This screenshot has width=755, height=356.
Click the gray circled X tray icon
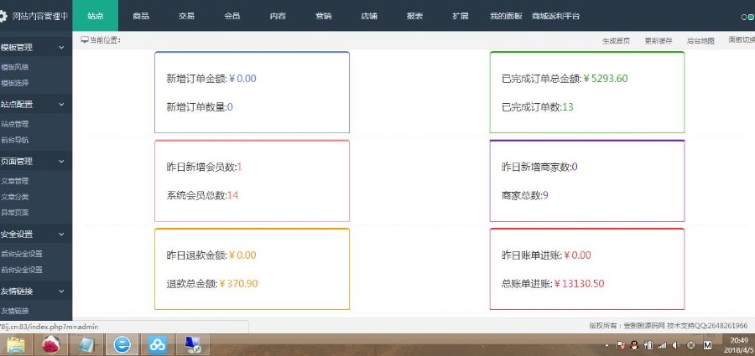coord(691,345)
